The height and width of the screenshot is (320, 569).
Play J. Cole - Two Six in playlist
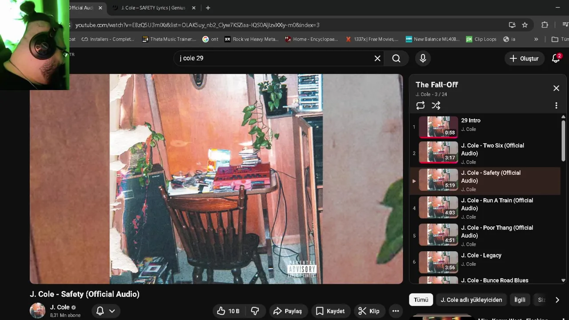pyautogui.click(x=485, y=153)
